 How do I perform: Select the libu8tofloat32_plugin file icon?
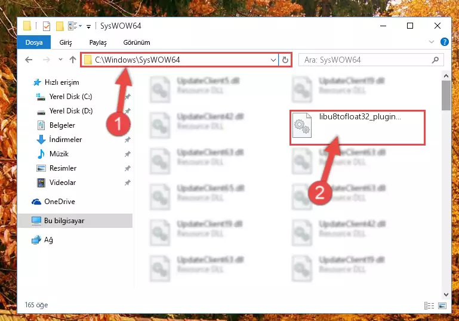tap(302, 125)
